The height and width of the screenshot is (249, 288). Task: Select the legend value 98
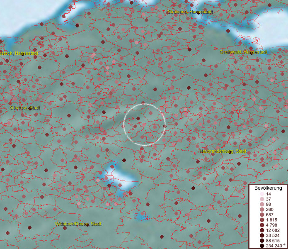(269, 204)
